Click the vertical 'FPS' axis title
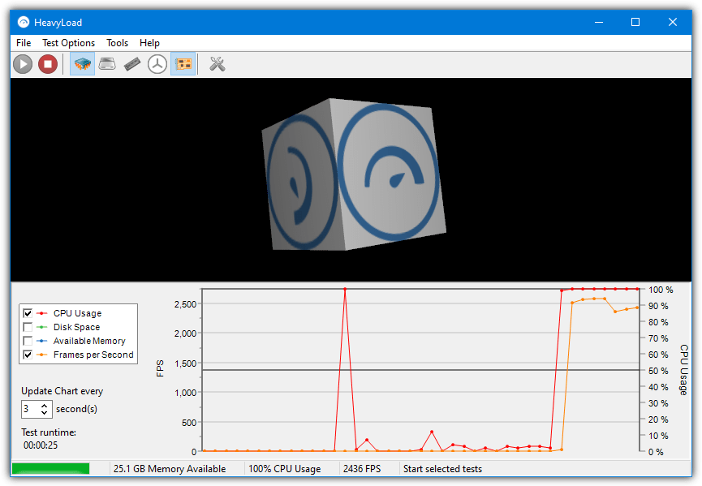The width and height of the screenshot is (702, 486). tap(160, 368)
